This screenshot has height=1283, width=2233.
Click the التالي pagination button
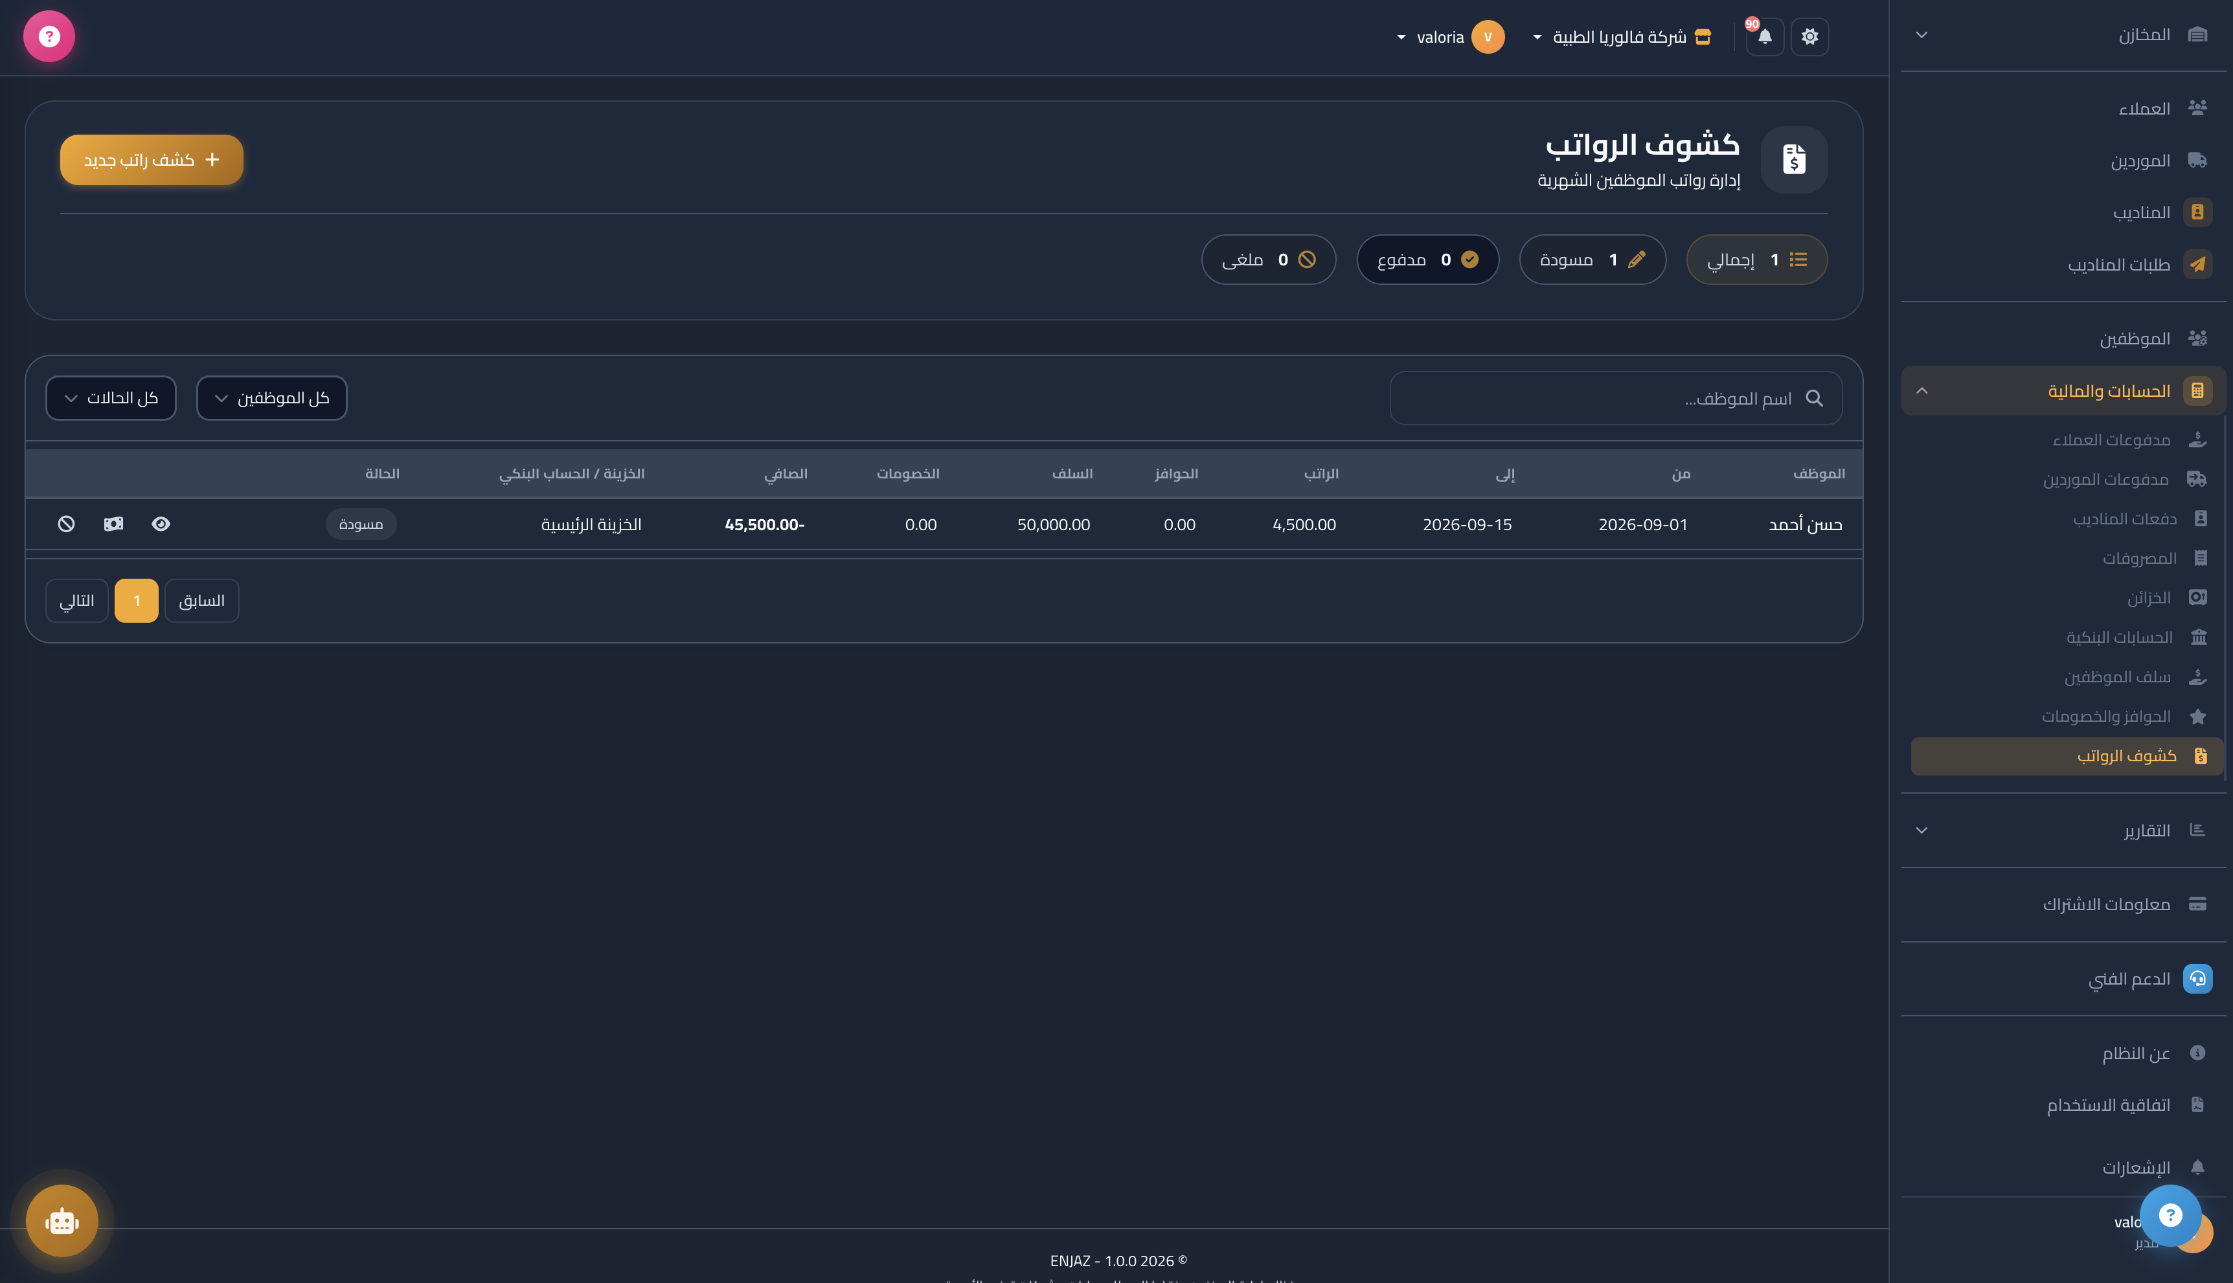point(76,601)
